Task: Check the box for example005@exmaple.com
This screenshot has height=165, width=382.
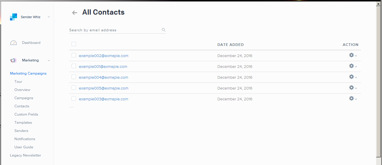Action: (74, 88)
